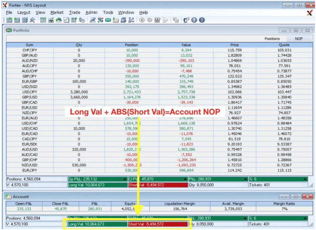316x230 pixels.
Task: Switch to the NOP tab
Action: pyautogui.click(x=299, y=39)
